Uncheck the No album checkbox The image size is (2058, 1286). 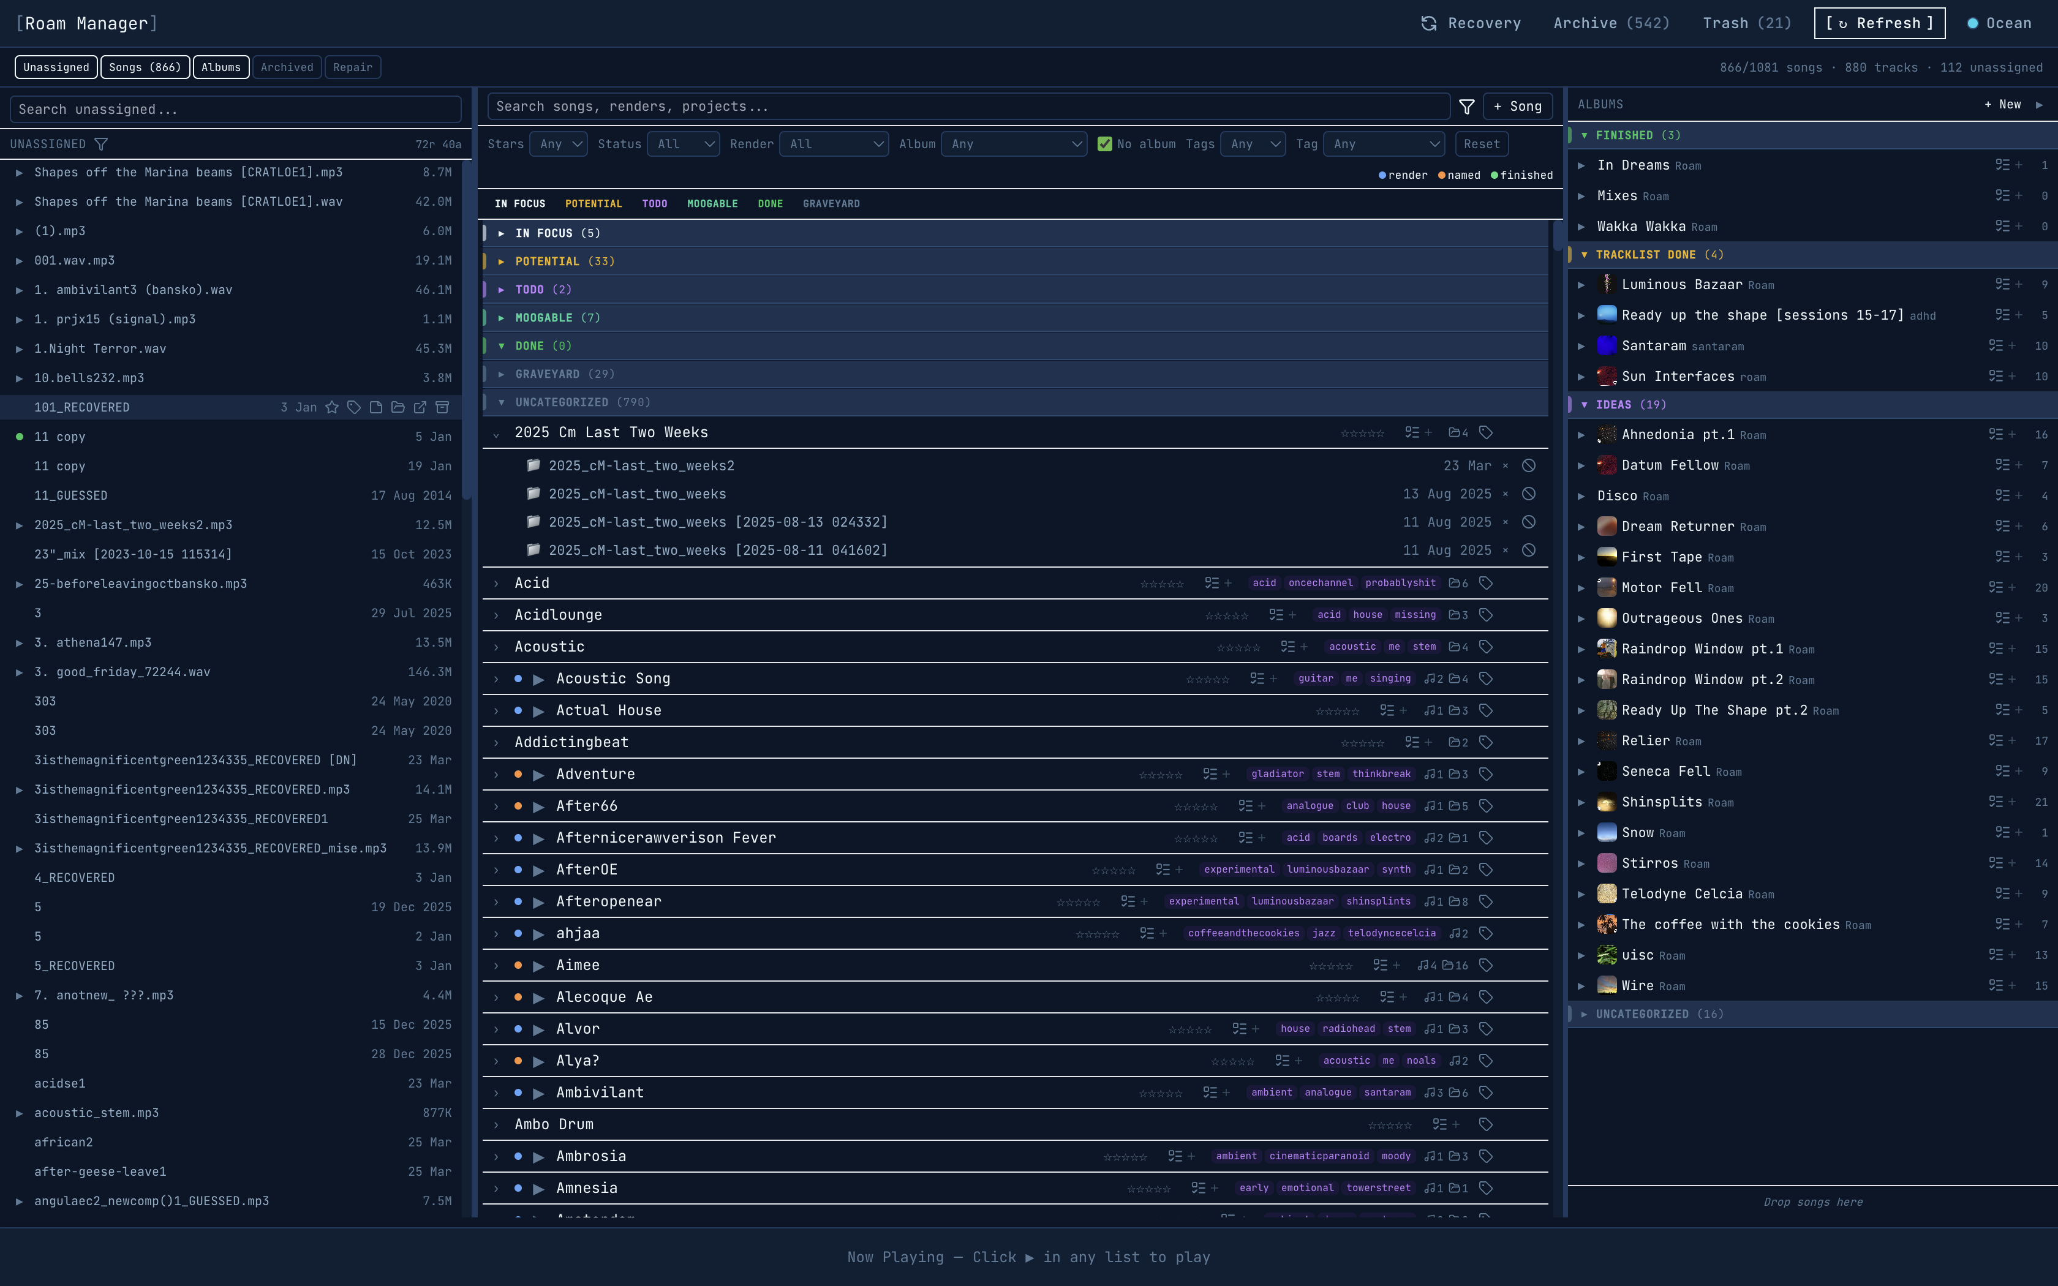[x=1105, y=145]
